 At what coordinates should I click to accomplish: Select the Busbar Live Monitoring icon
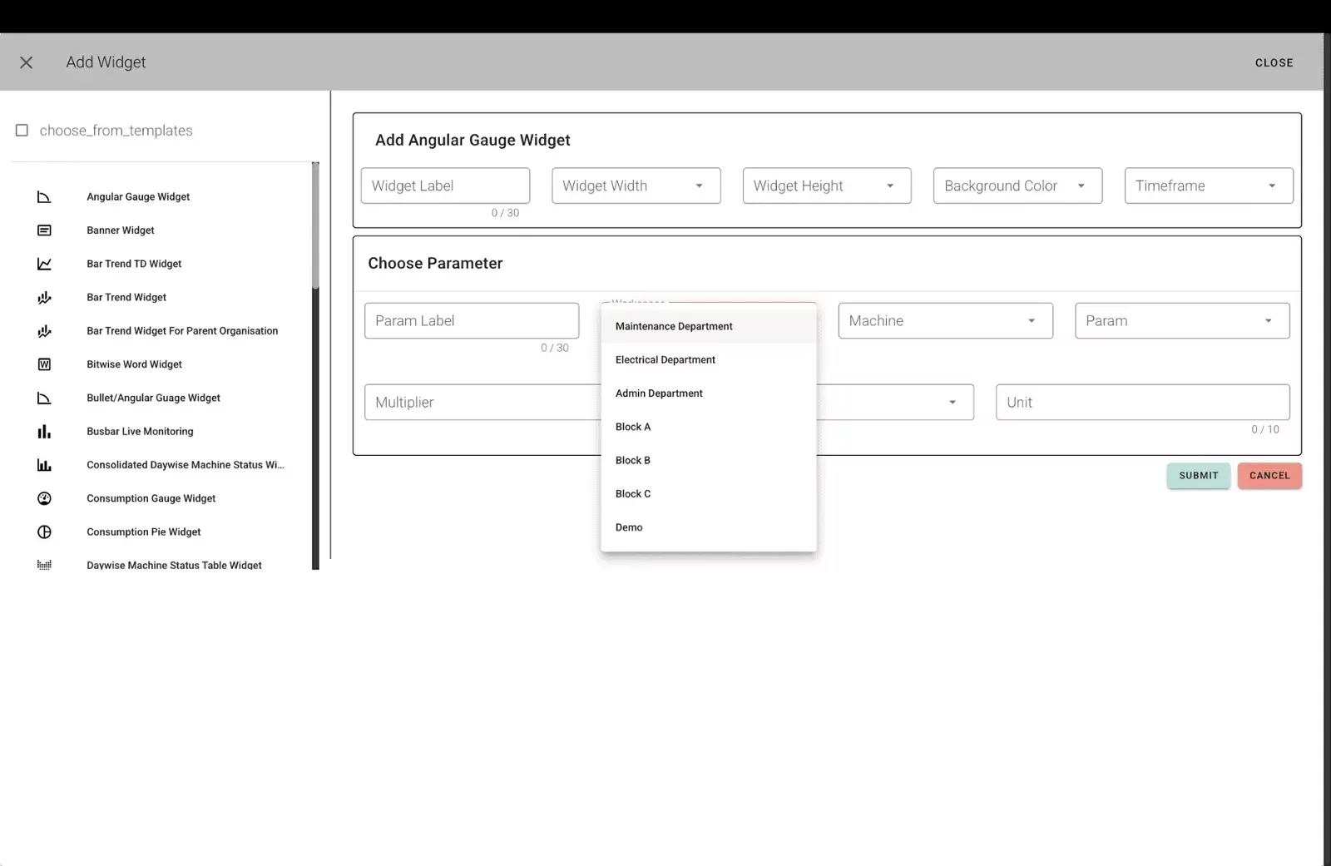pyautogui.click(x=44, y=431)
